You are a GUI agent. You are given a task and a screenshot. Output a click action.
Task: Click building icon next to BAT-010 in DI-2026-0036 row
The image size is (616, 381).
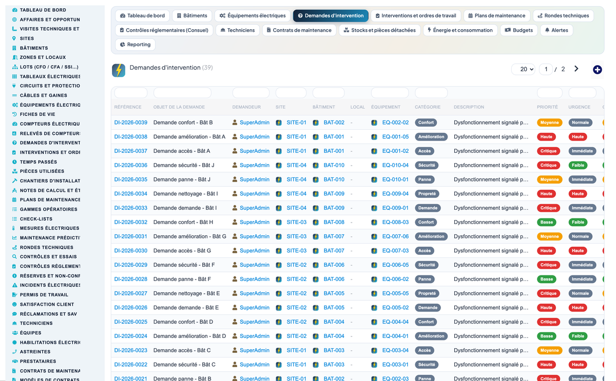pos(316,165)
